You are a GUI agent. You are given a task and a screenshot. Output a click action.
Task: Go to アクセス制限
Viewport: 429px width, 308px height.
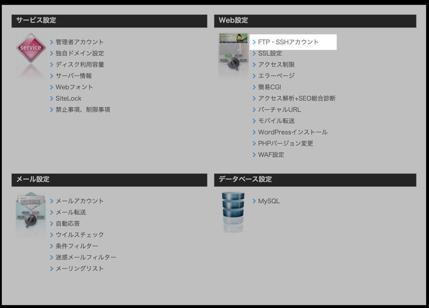click(x=276, y=64)
